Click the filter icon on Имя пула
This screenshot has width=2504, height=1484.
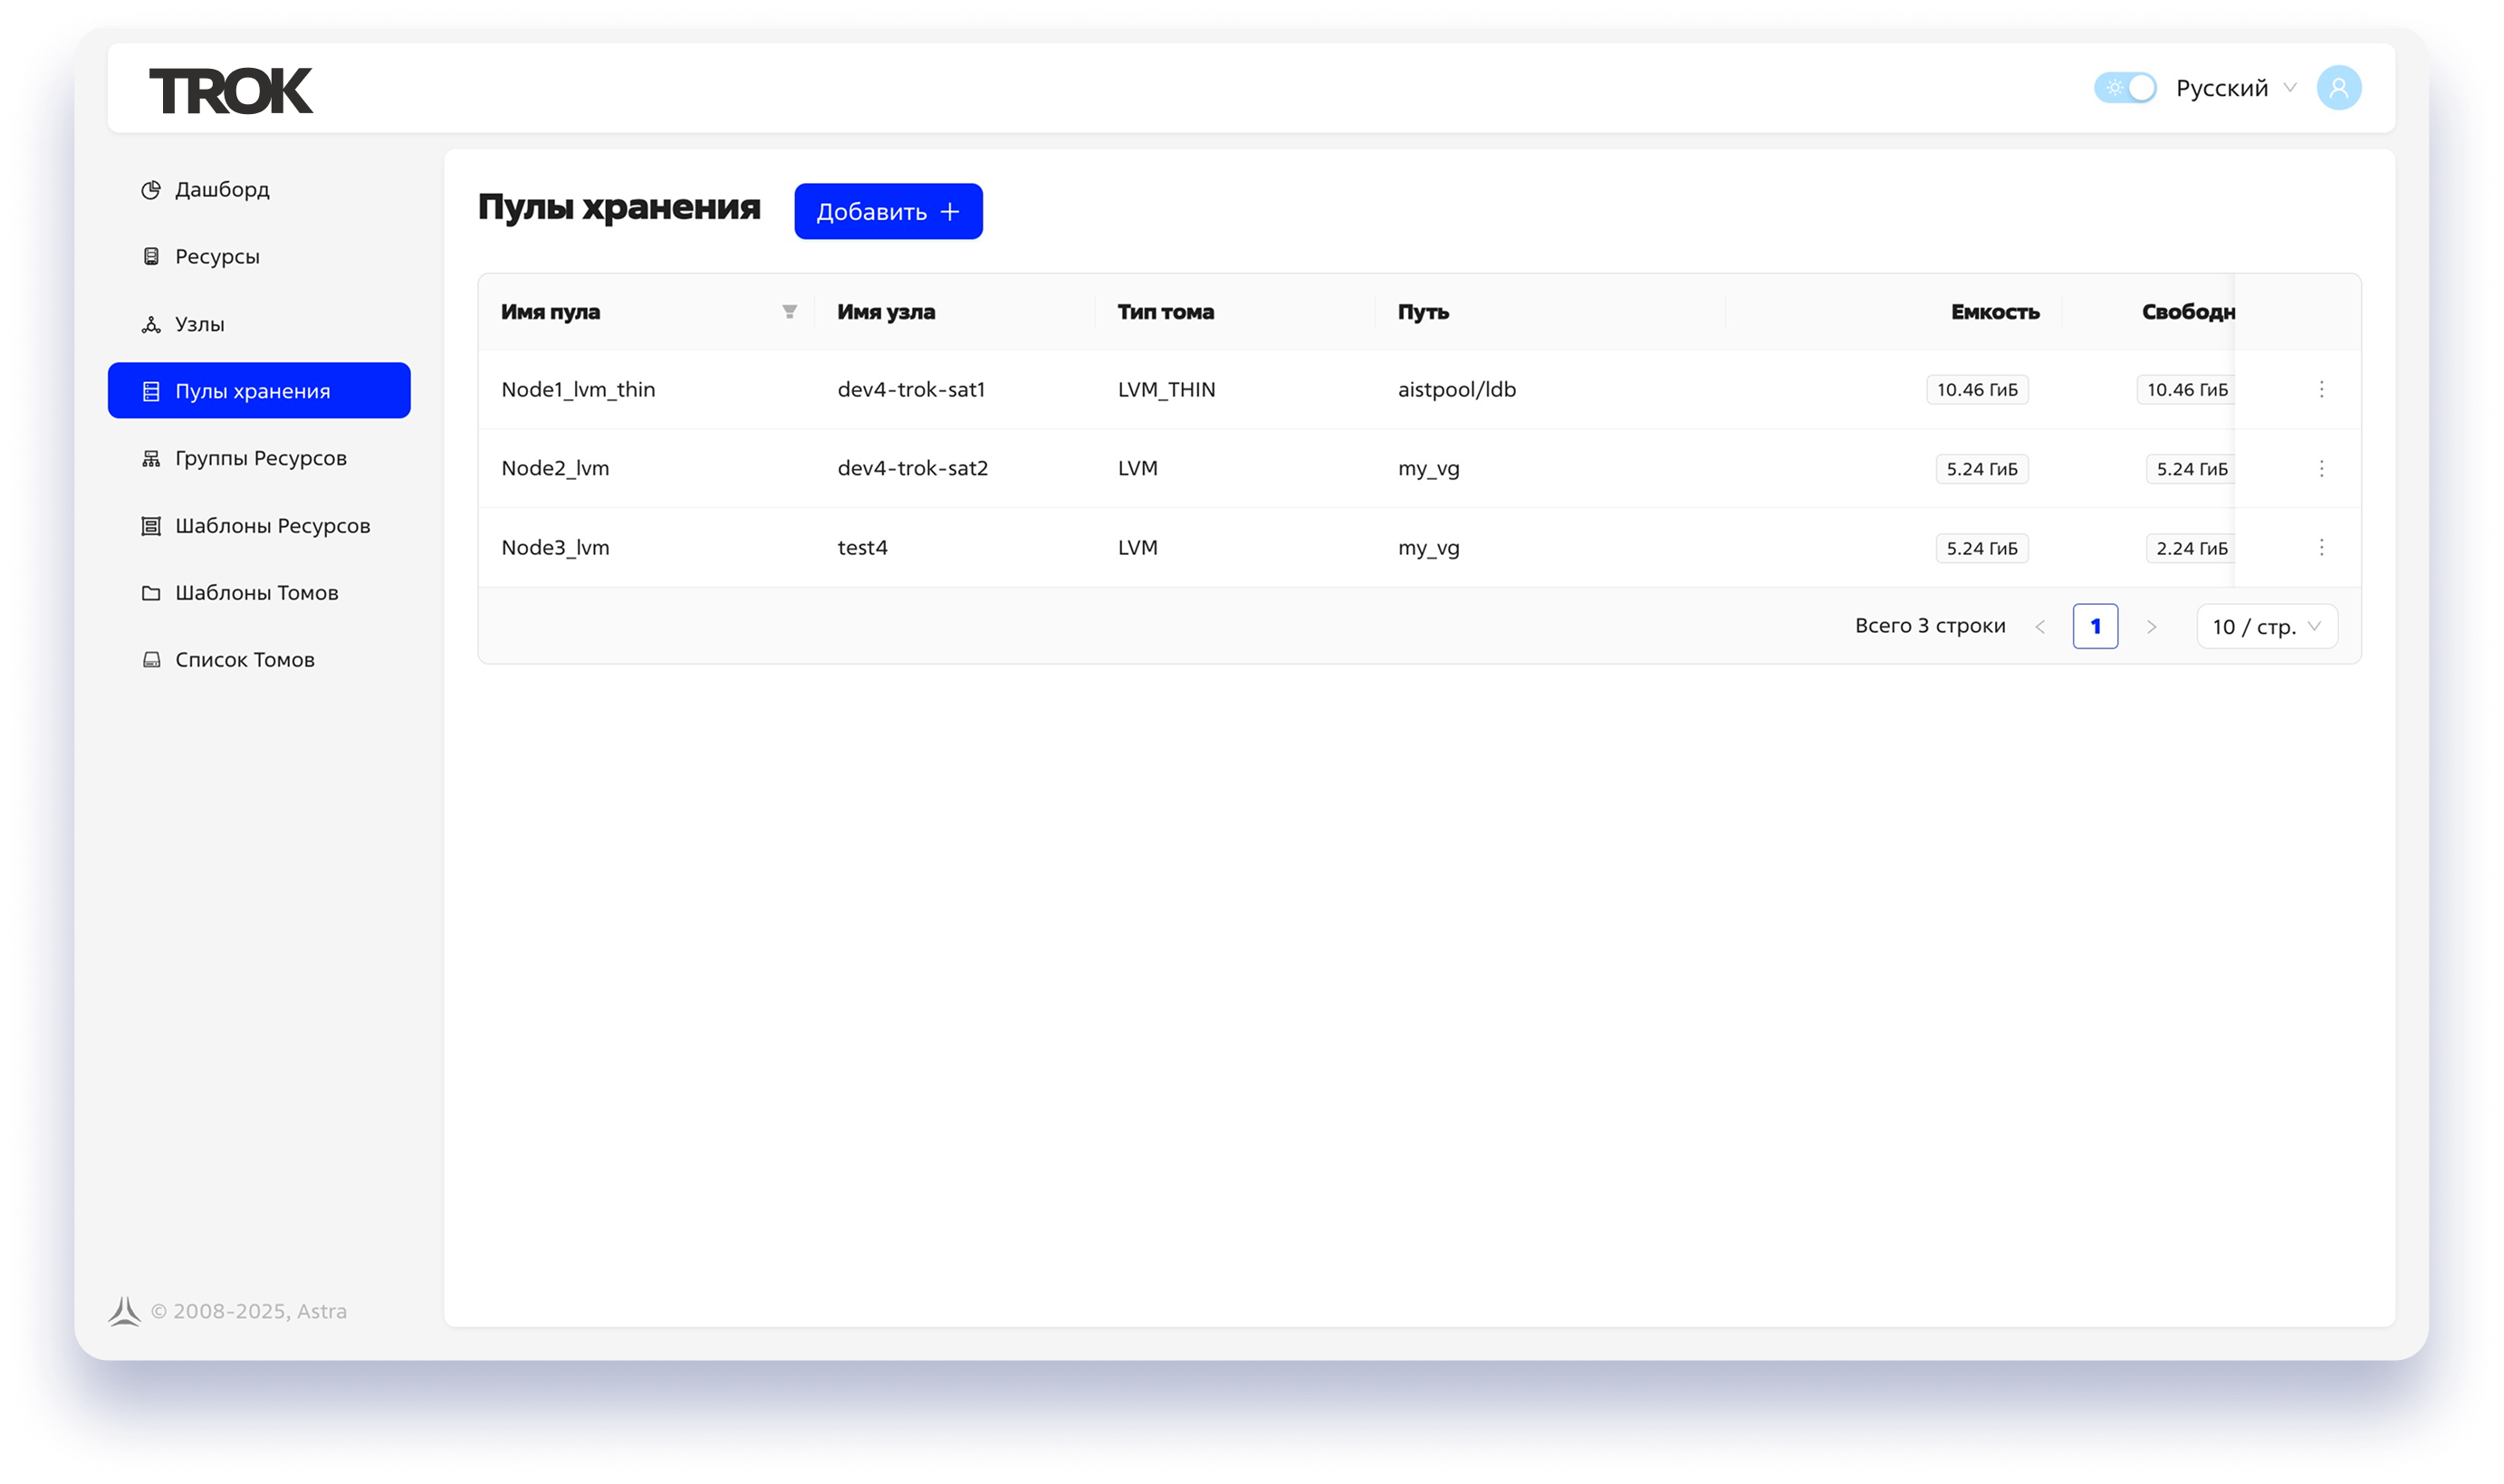pos(789,312)
